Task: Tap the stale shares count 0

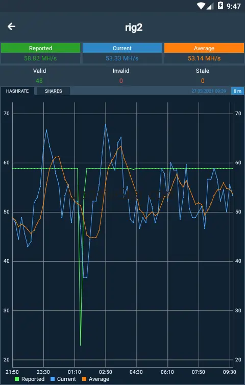Action: point(203,81)
